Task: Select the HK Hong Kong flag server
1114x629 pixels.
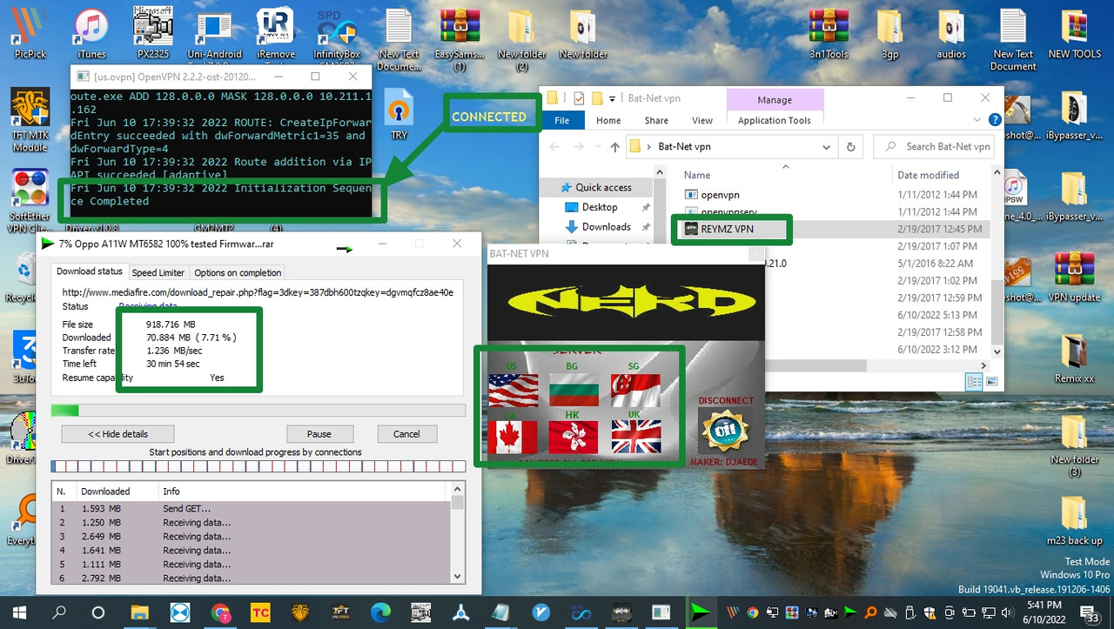Action: pos(574,437)
